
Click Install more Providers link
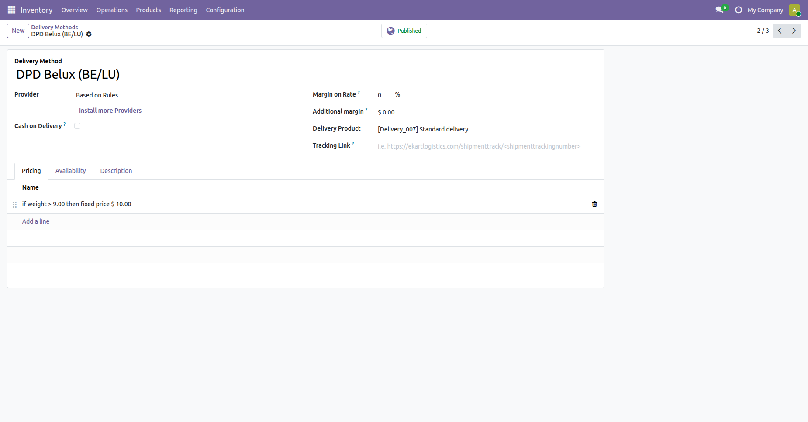[110, 111]
